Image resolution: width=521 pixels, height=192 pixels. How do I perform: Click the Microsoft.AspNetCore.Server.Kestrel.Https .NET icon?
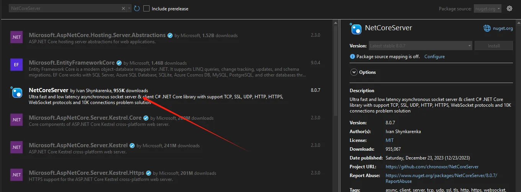point(16,175)
